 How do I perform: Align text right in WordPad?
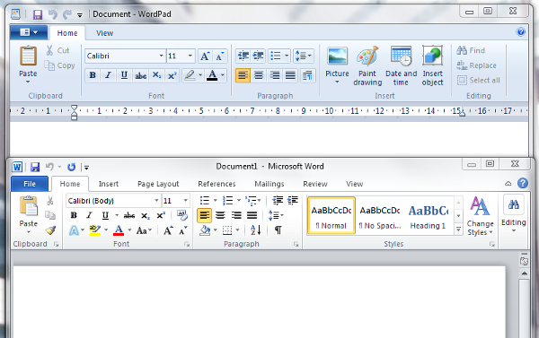(x=275, y=75)
